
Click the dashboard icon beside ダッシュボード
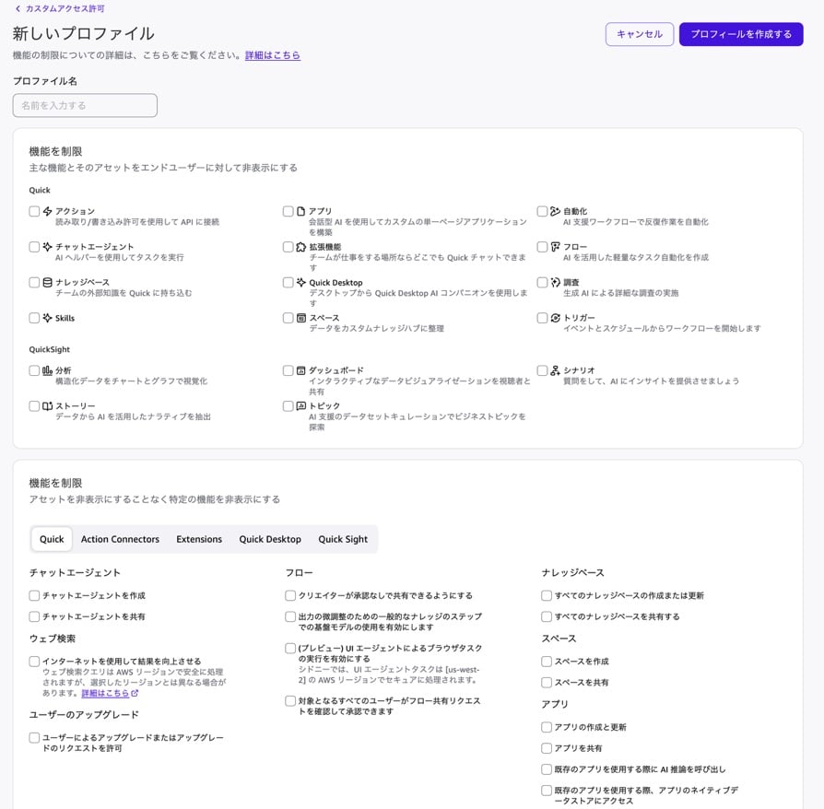[x=301, y=371]
